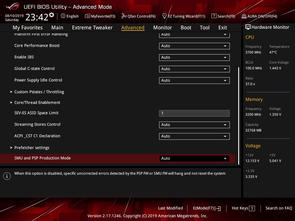Image resolution: width=295 pixels, height=221 pixels.
Task: Select SEV-ES ASID Space Limit label
Action: (x=36, y=113)
